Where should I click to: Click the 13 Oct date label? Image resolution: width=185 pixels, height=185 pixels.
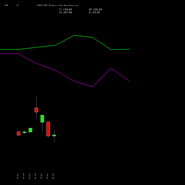point(17,176)
